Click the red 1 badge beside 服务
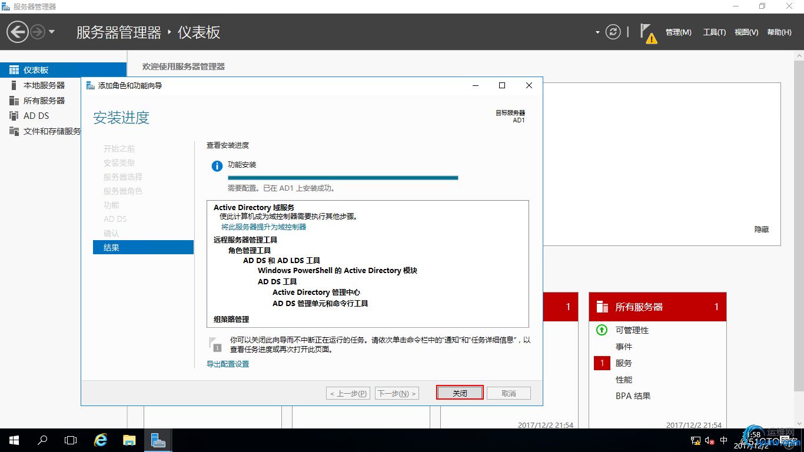This screenshot has height=452, width=804. (x=602, y=363)
